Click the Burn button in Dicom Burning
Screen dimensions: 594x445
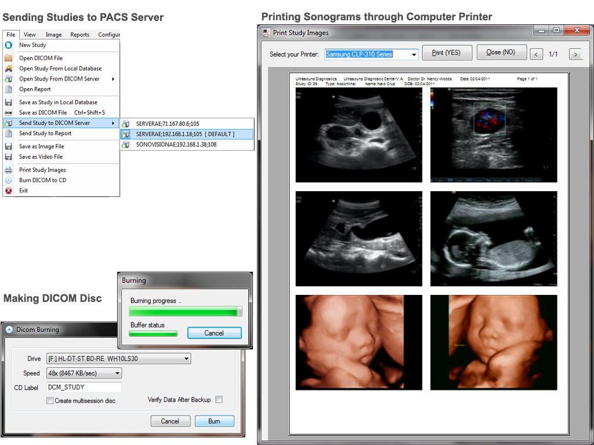coord(215,421)
